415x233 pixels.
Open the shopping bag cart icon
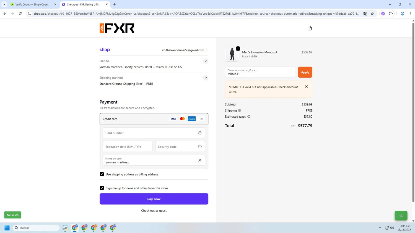310,28
